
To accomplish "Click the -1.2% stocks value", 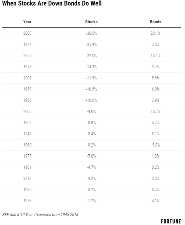I will 91,201.
